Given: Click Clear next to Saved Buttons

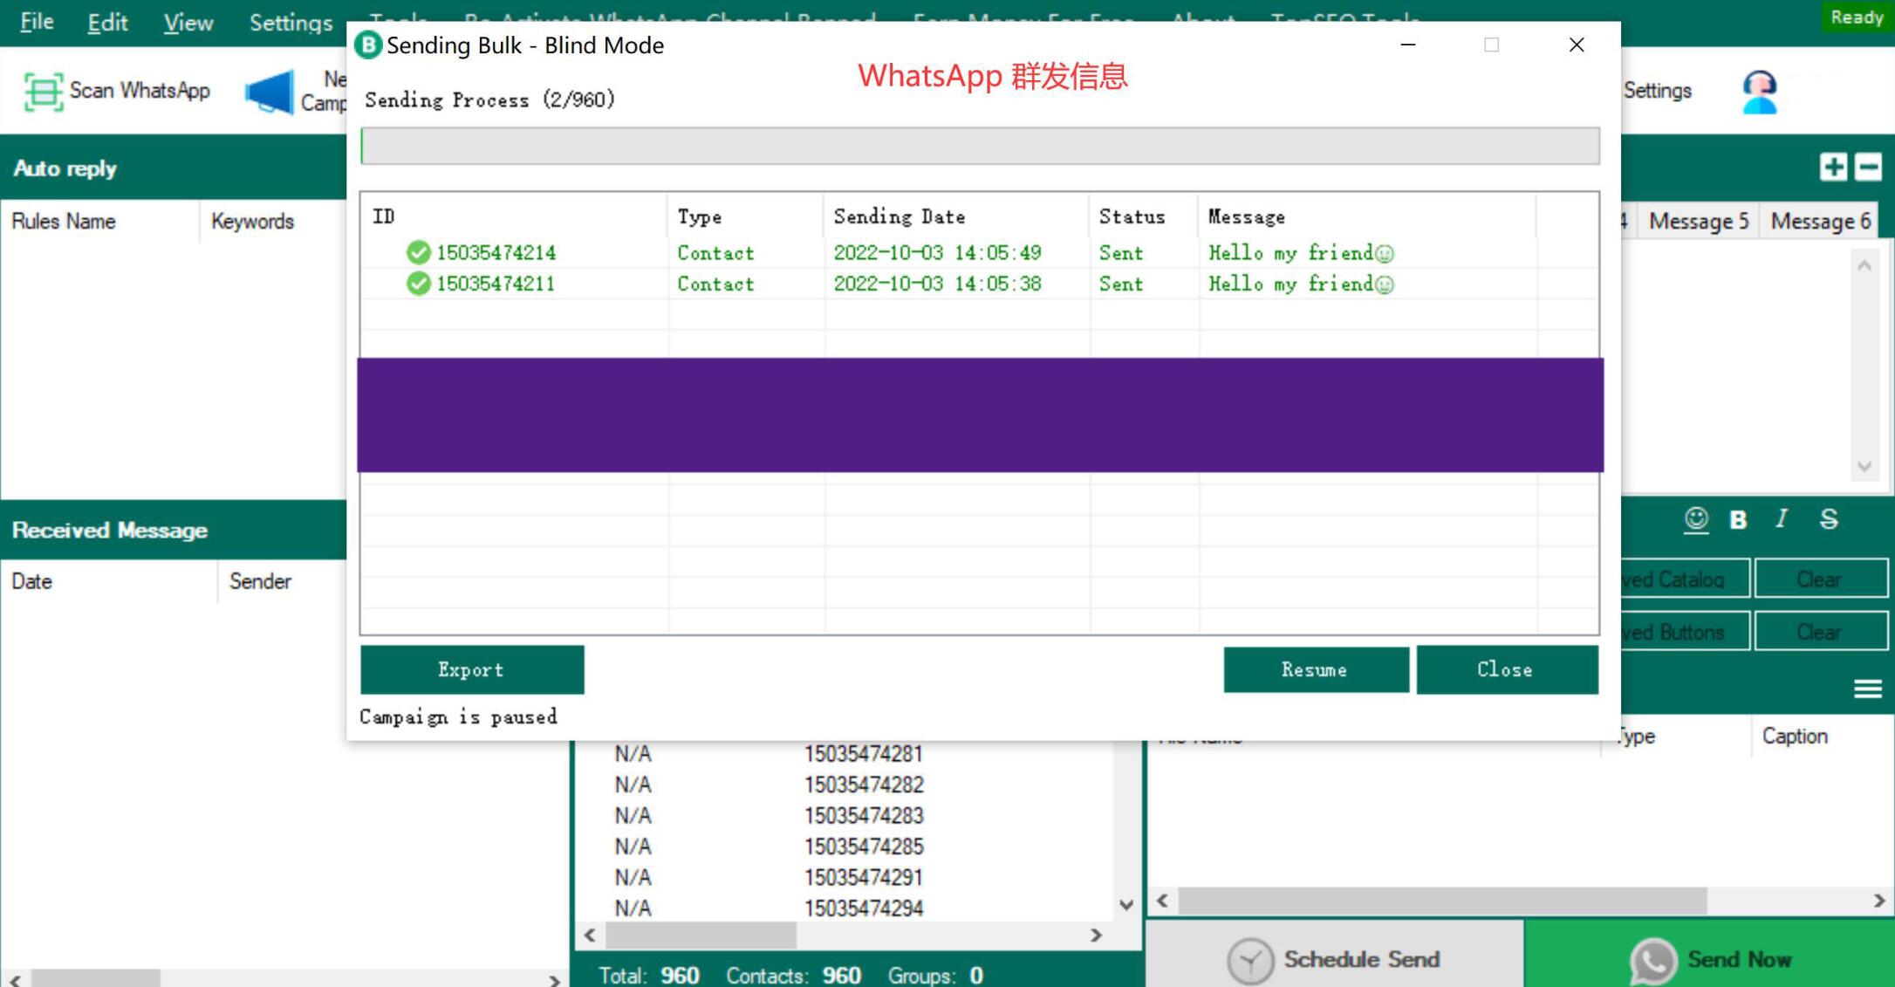Looking at the screenshot, I should (1820, 631).
